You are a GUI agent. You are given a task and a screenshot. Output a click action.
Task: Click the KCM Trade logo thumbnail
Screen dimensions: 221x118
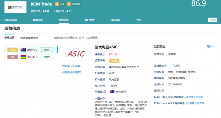(x=15, y=7)
